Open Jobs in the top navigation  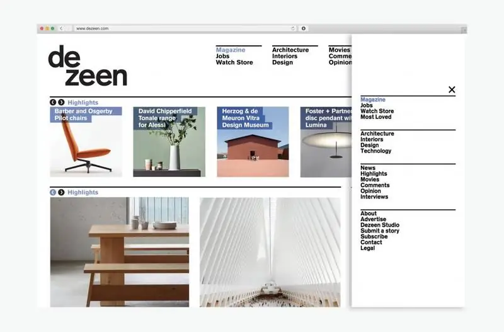coord(222,56)
